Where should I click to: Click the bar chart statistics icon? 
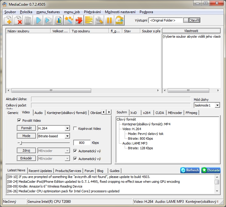click(59, 20)
